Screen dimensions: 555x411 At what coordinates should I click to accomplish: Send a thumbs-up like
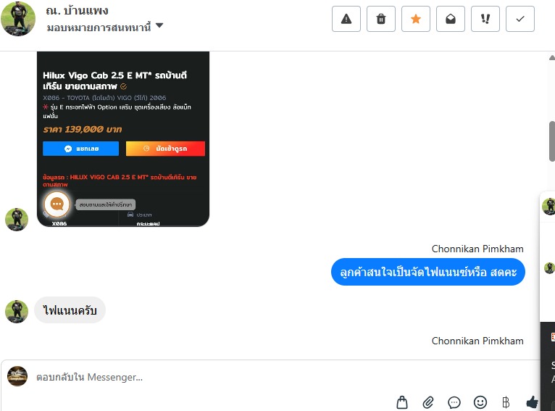point(532,402)
